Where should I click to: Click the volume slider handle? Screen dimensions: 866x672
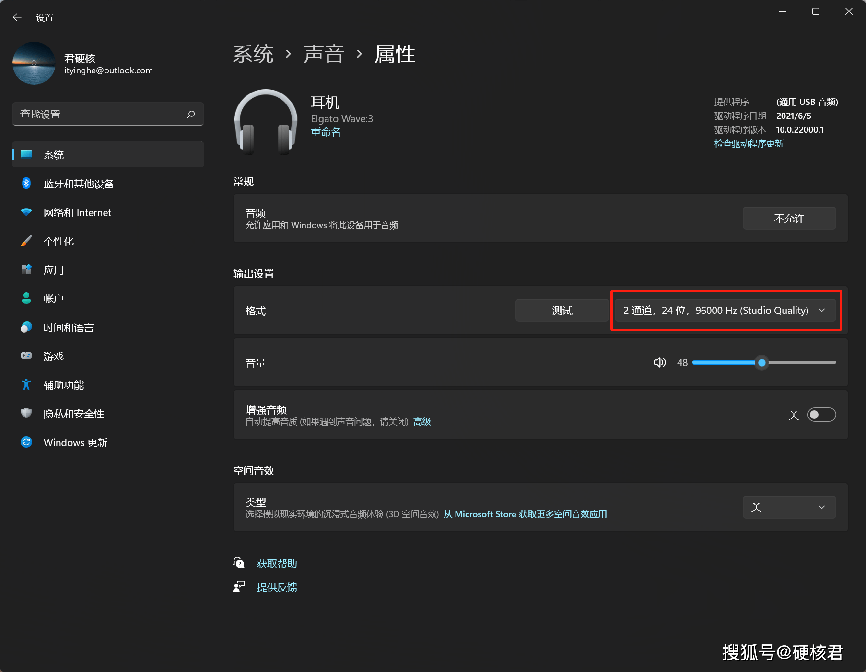[761, 363]
